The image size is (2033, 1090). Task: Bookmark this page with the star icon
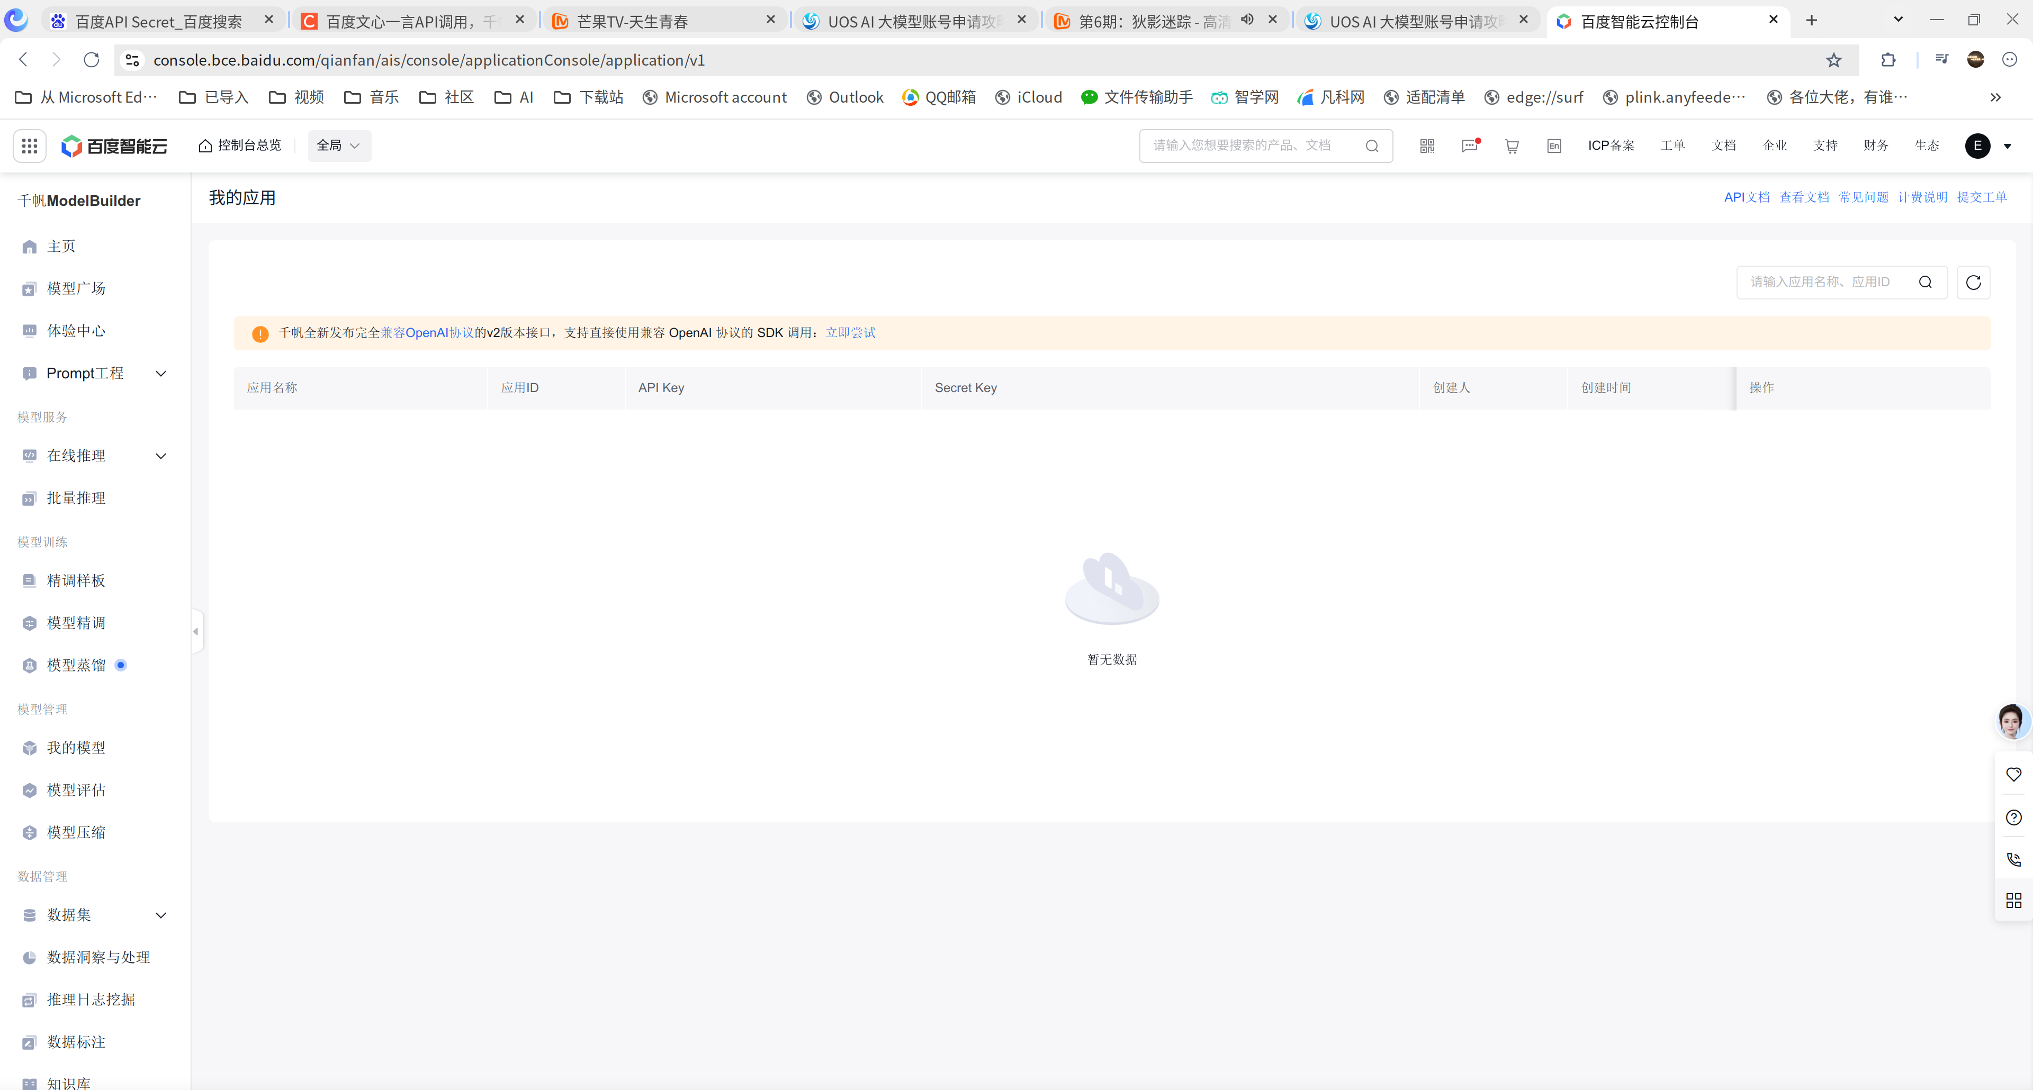pos(1834,60)
